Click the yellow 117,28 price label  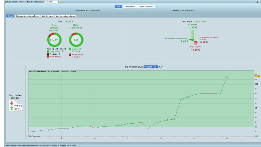tap(257, 76)
